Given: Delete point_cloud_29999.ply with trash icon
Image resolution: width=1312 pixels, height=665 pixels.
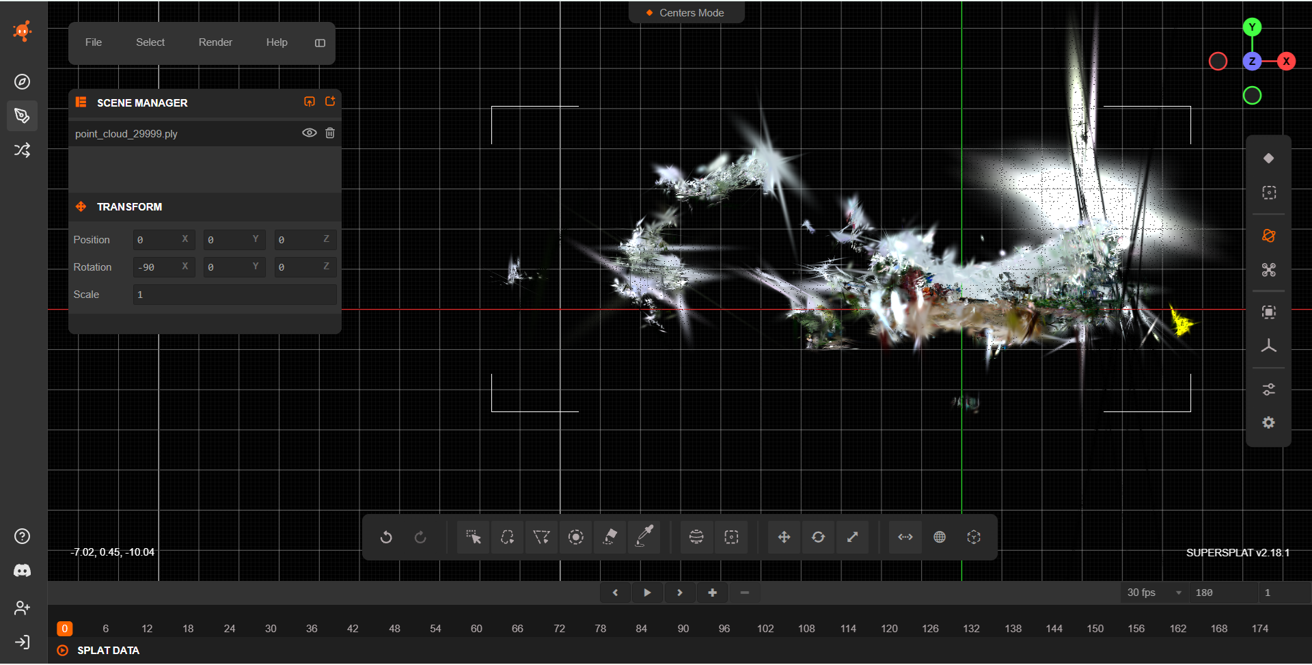Looking at the screenshot, I should coord(330,133).
